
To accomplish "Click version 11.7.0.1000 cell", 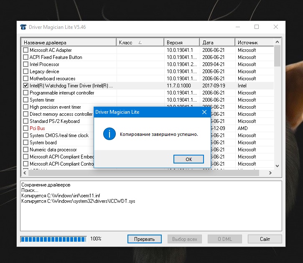I will (x=179, y=86).
